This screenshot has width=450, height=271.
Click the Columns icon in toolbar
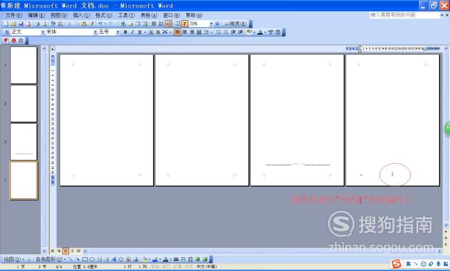click(x=153, y=24)
